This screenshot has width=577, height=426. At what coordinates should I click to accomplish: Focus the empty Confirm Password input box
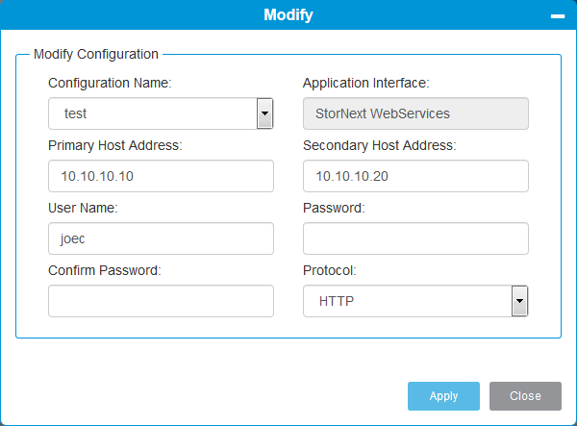click(161, 301)
